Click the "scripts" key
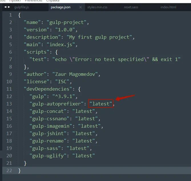191x181 pixels. (x=37, y=52)
